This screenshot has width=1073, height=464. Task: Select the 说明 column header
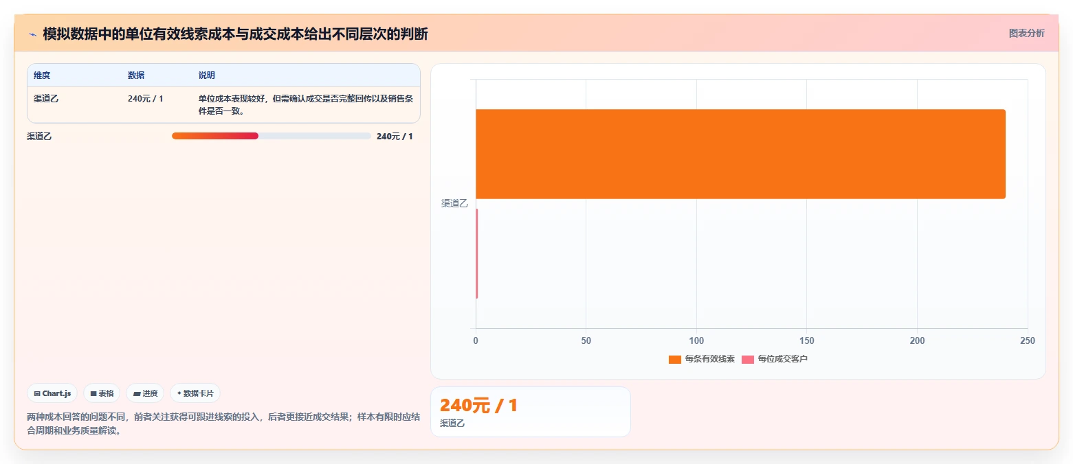(x=207, y=75)
